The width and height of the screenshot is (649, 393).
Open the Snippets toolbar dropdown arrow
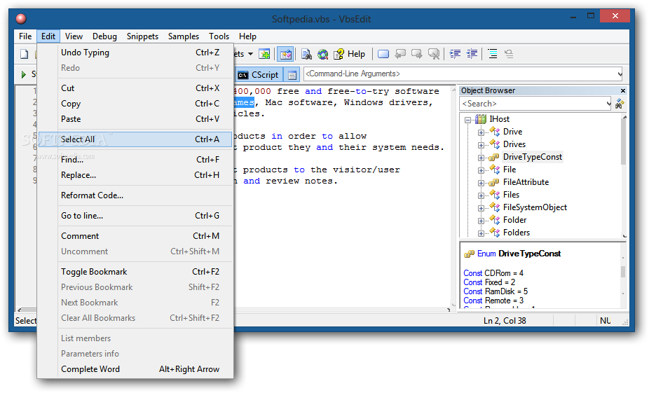[250, 54]
